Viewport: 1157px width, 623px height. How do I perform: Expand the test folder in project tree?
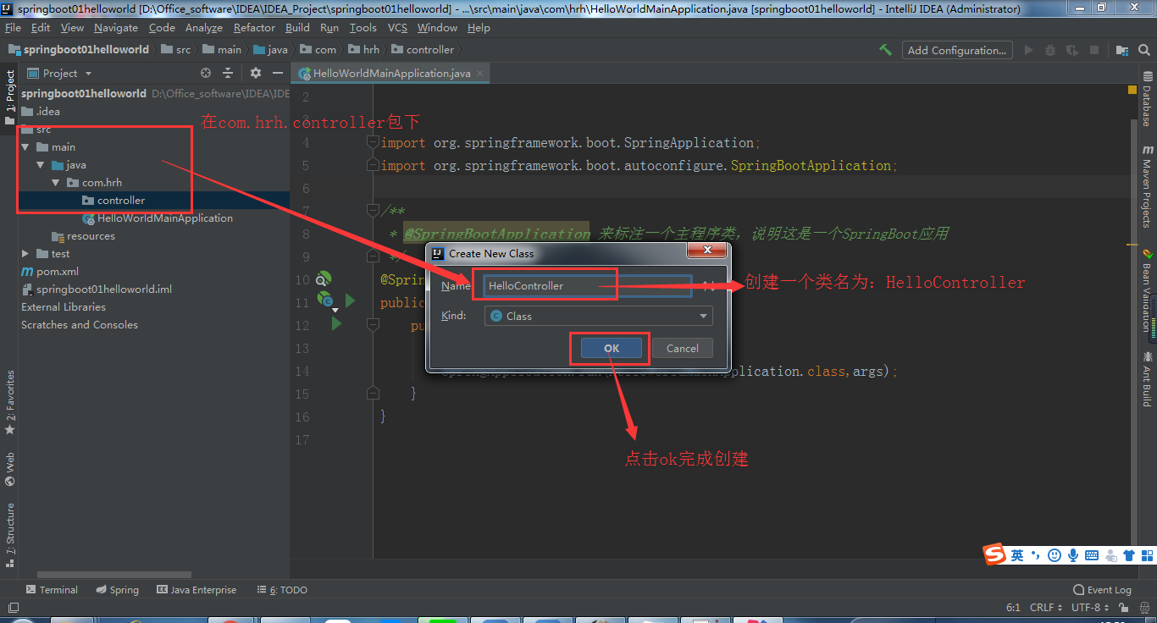coord(25,254)
